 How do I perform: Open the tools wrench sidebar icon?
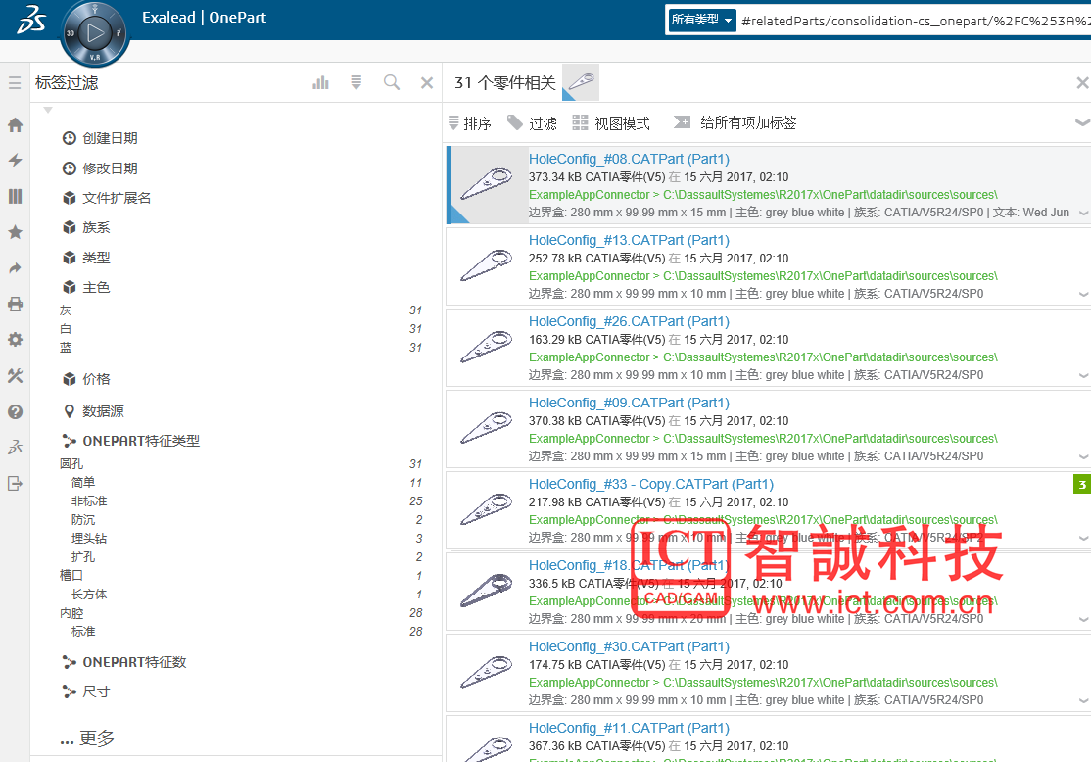[x=15, y=376]
